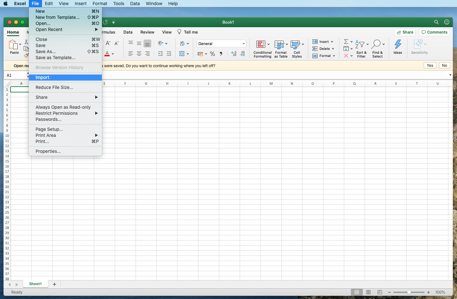The height and width of the screenshot is (299, 457).
Task: Click the Increase Font Size icon
Action: [x=108, y=43]
